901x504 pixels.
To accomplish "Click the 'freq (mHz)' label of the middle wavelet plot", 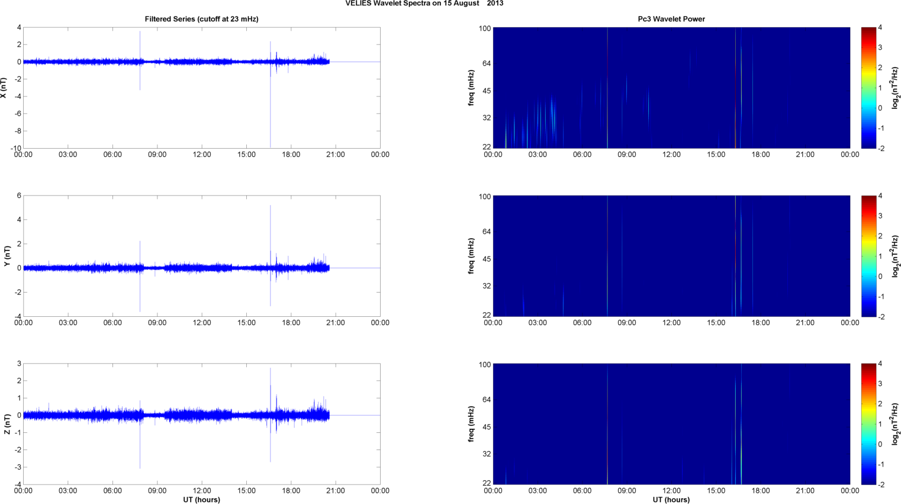I will pyautogui.click(x=471, y=256).
